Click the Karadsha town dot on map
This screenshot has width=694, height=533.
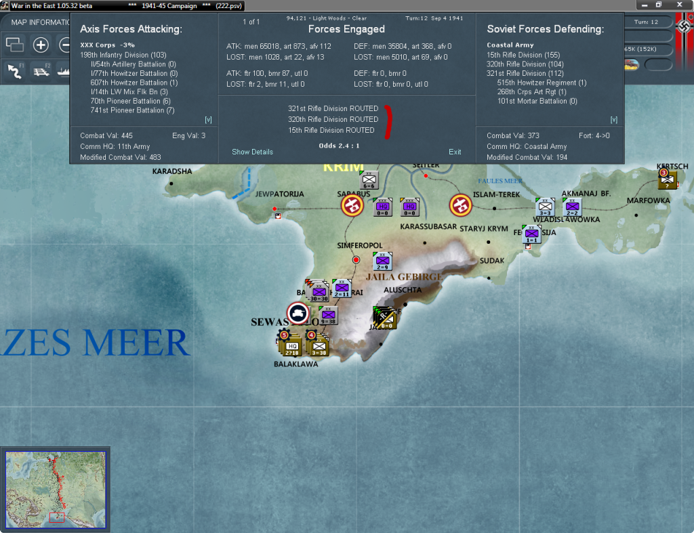tap(171, 183)
